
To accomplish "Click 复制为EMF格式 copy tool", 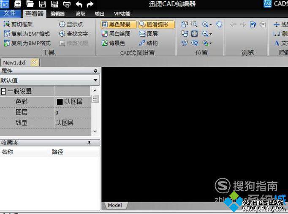I will coord(27,34).
